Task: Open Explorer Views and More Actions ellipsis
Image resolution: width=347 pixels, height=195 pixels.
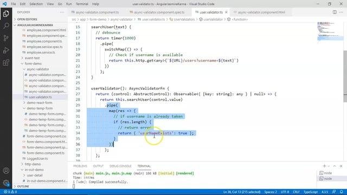Action: click(62, 12)
